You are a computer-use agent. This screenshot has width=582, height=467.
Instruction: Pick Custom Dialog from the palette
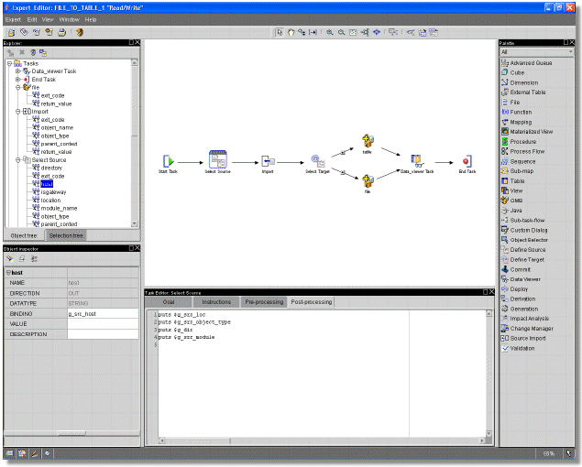point(524,230)
